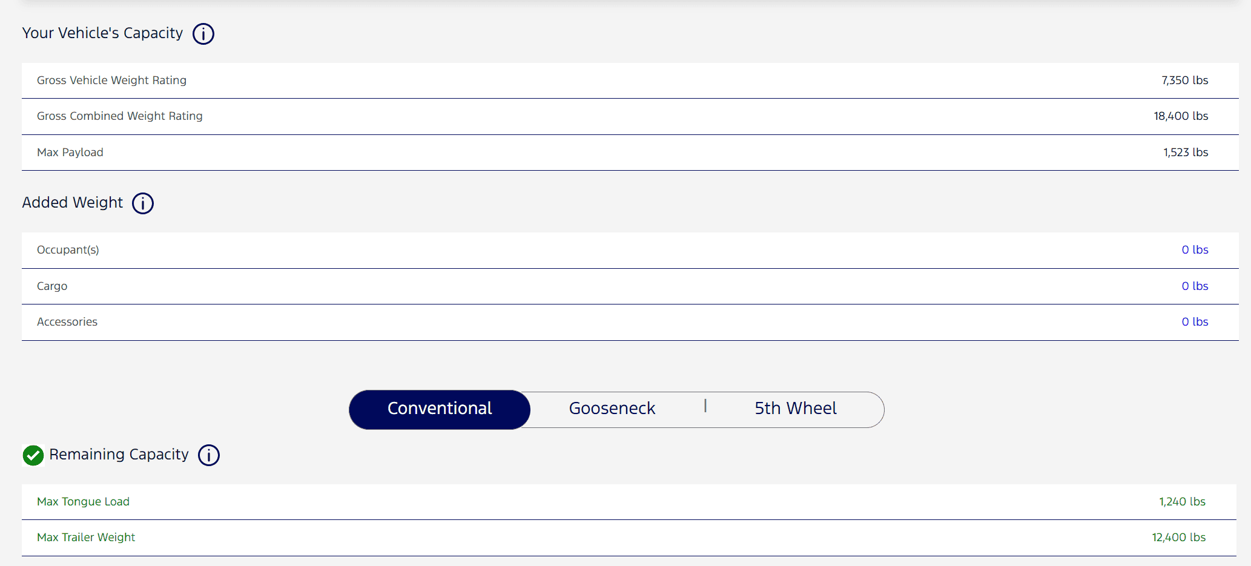Show the Remaining Capacity info tooltip

click(209, 455)
